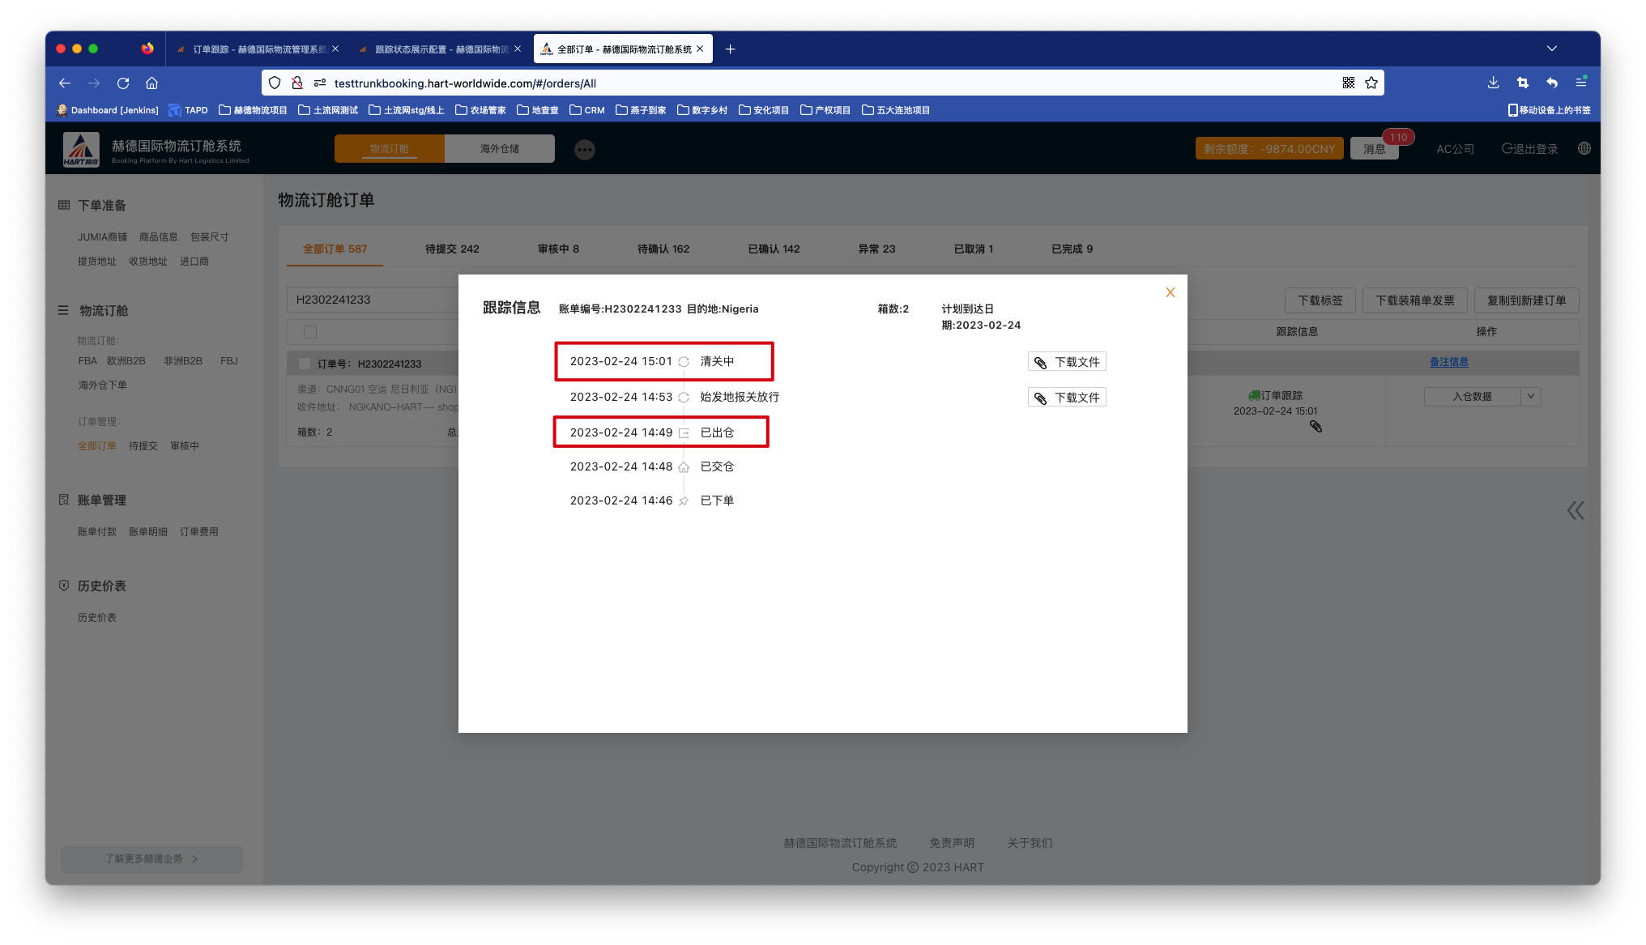Close the tracking info dialog with X
1646x945 pixels.
[x=1170, y=292]
